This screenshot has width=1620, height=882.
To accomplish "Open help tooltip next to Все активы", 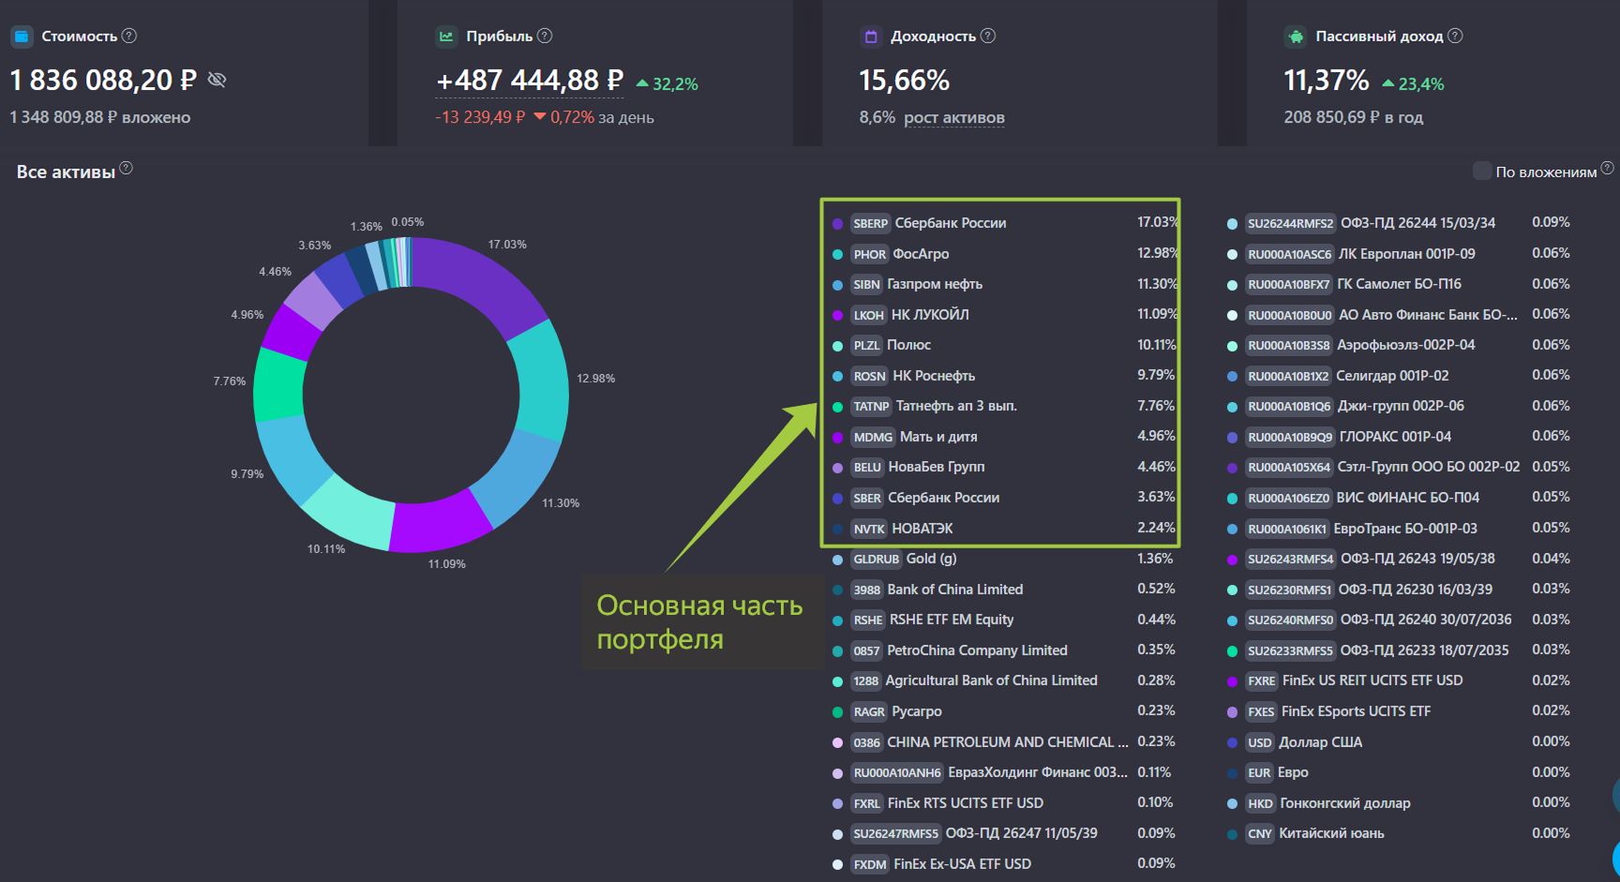I will click(x=127, y=168).
